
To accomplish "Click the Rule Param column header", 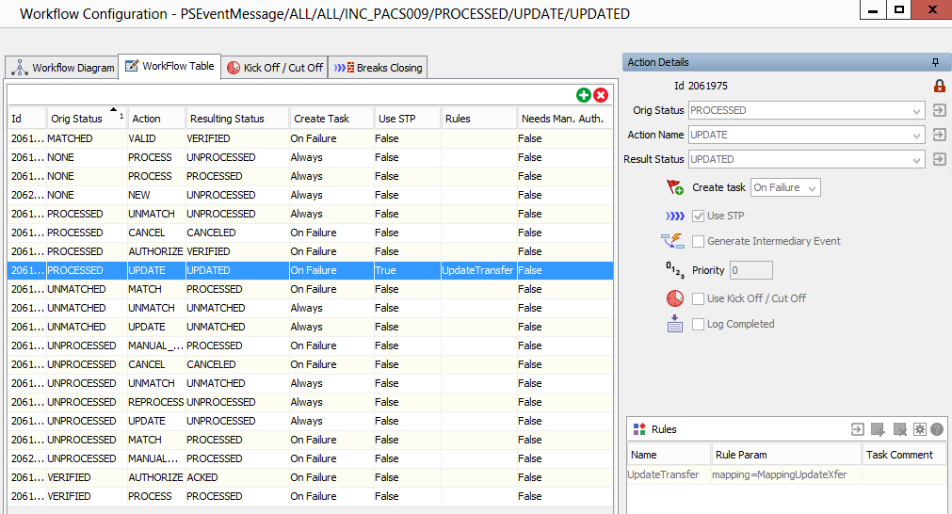I will [785, 455].
